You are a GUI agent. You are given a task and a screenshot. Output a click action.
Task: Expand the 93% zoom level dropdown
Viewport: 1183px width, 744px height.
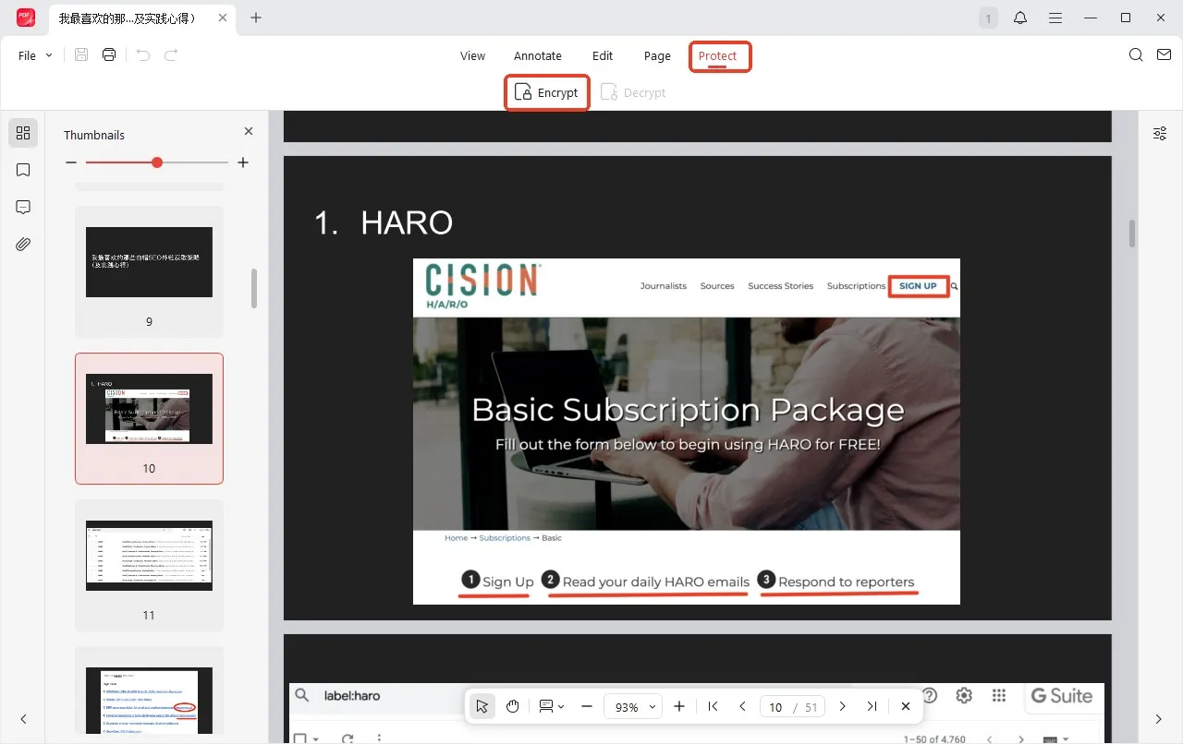pos(633,707)
